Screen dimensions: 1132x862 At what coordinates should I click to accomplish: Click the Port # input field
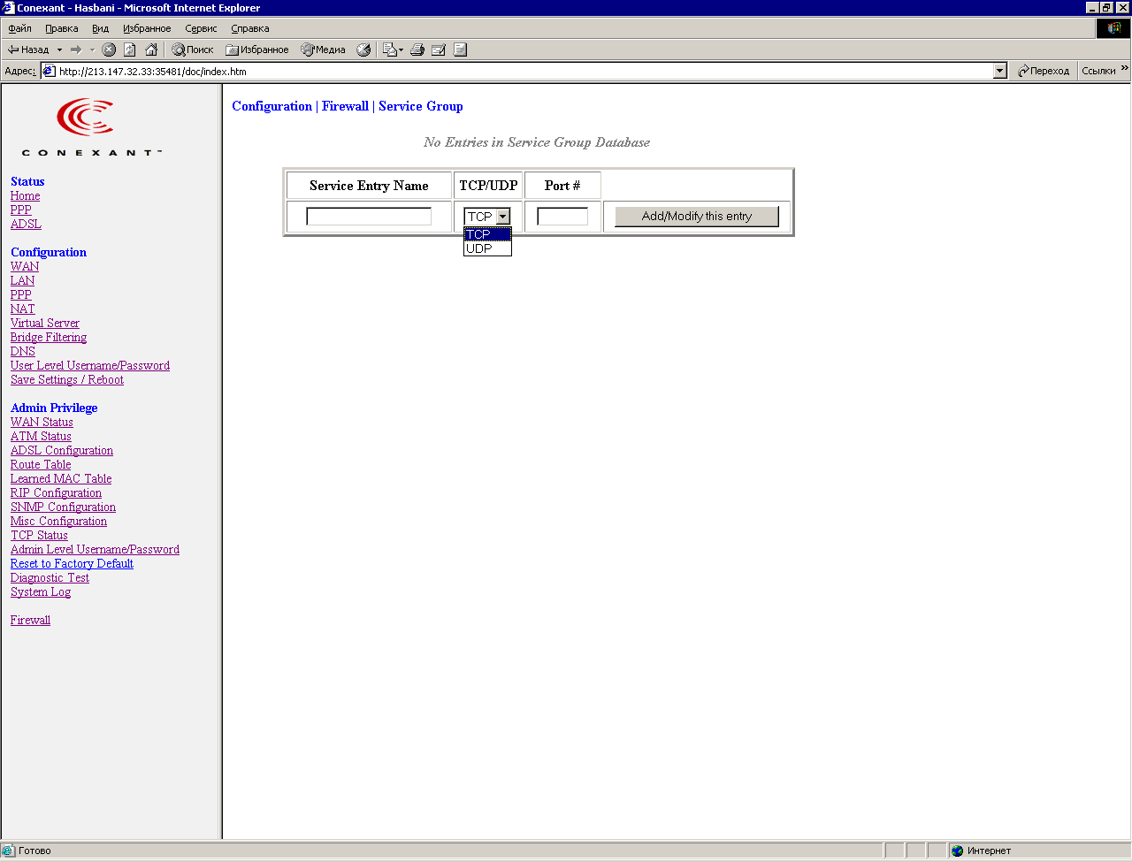tap(562, 216)
